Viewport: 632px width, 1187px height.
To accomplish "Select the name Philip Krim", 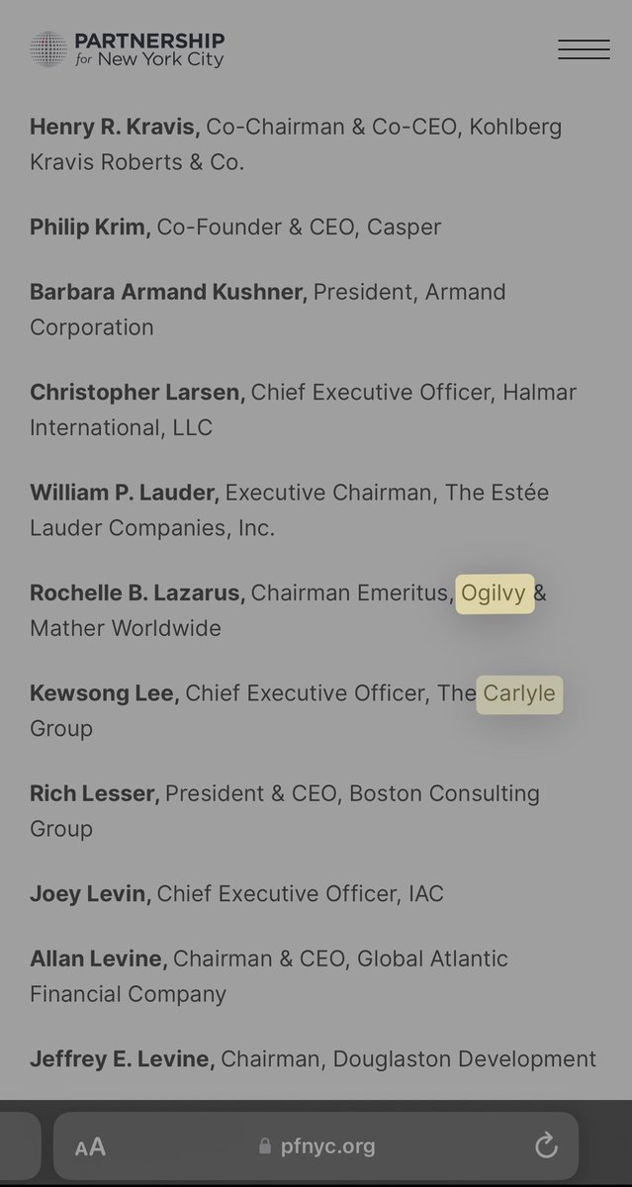I will tap(90, 227).
